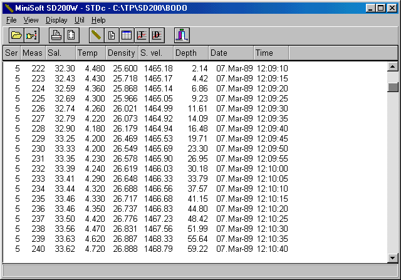Select measurement number 232

point(38,169)
